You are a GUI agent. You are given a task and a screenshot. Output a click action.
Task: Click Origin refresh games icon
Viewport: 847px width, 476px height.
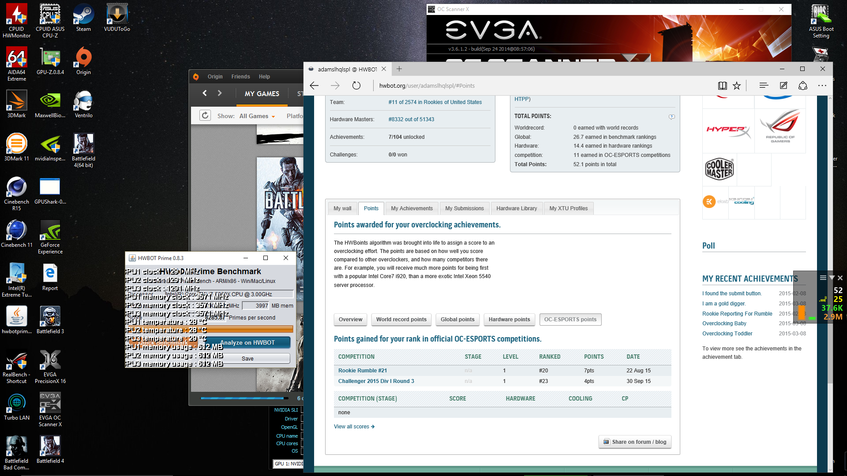pos(205,115)
